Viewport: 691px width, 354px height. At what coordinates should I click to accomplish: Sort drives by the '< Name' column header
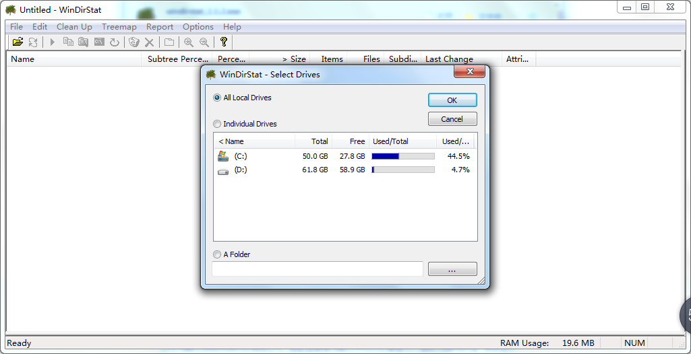(255, 141)
